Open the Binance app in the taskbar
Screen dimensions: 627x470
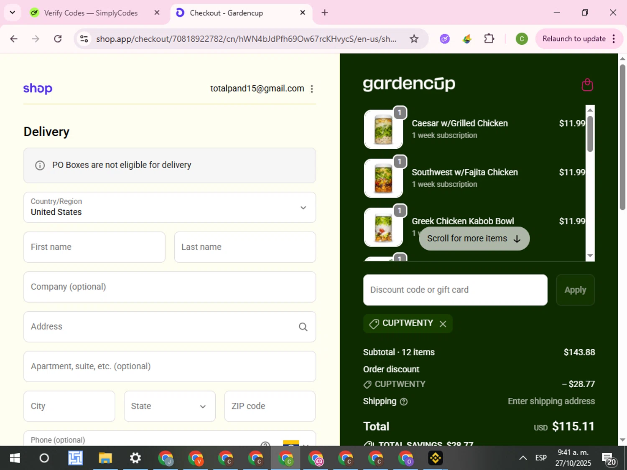(436, 458)
